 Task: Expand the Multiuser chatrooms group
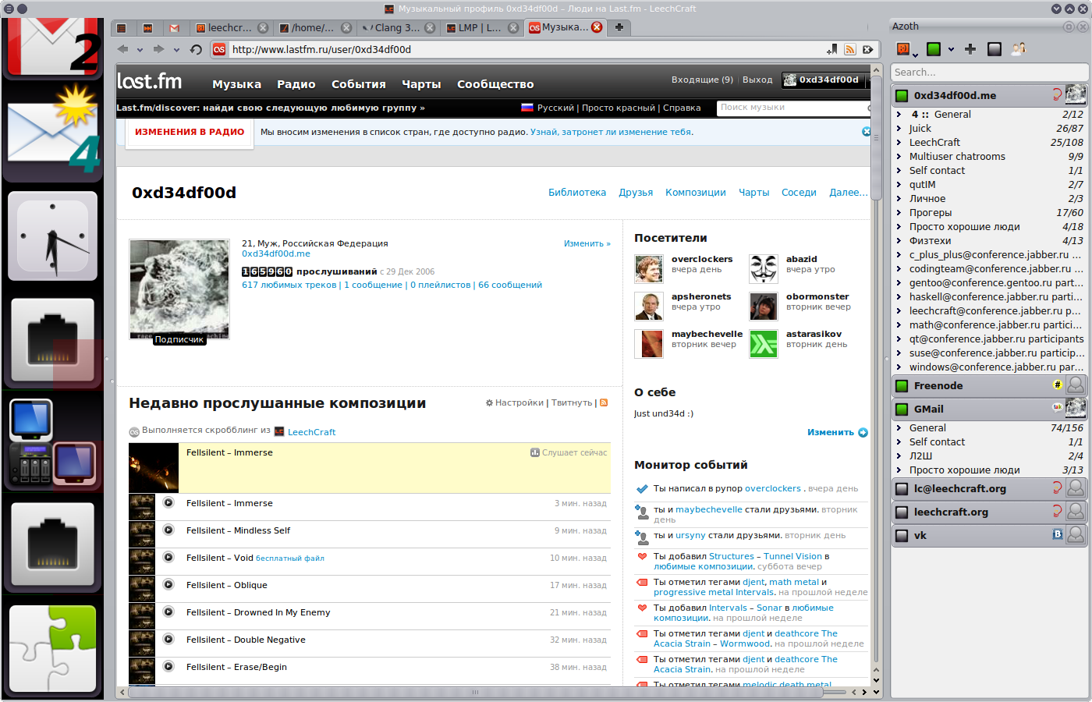[x=899, y=156]
